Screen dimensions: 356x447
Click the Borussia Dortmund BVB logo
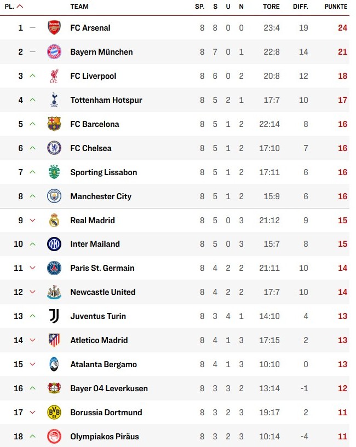(54, 413)
